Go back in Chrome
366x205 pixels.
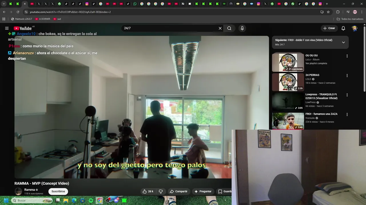pyautogui.click(x=4, y=12)
